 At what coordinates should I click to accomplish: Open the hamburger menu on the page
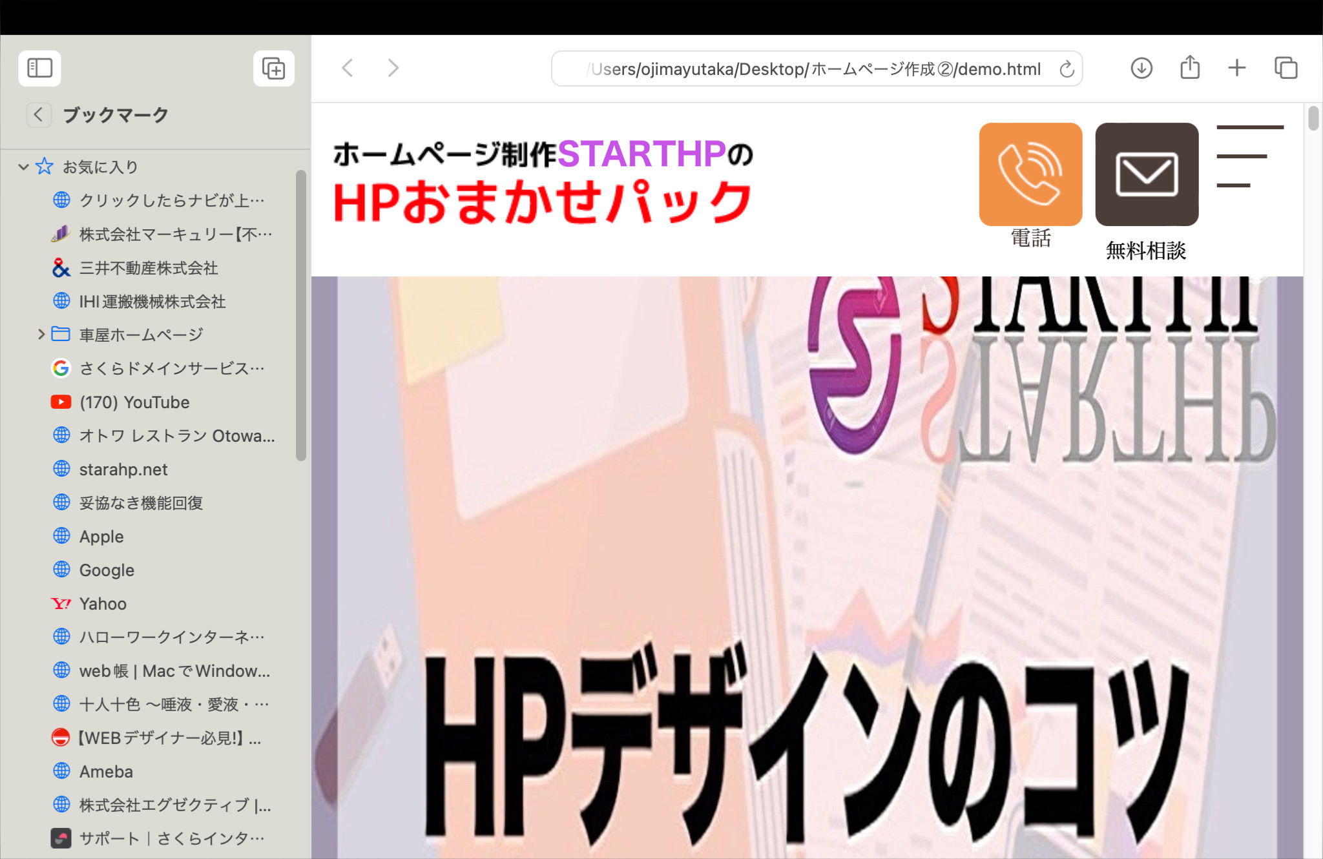pos(1249,156)
